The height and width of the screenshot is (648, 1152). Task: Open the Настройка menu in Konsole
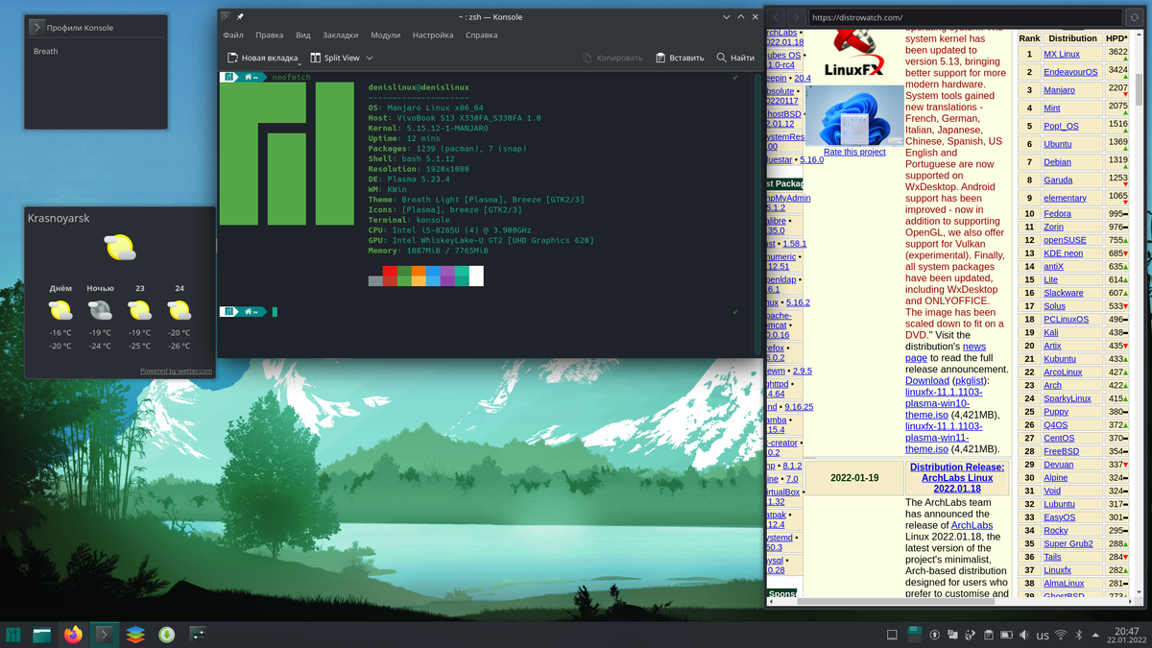tap(433, 35)
